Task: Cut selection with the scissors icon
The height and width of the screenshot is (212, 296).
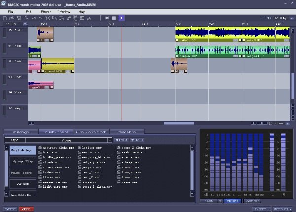Action: click(x=47, y=18)
